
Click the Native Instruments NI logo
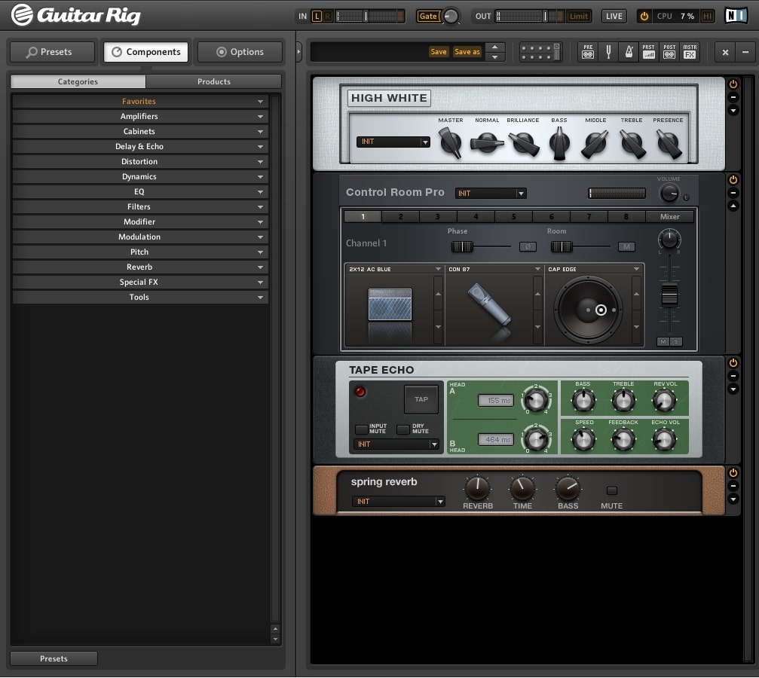736,16
